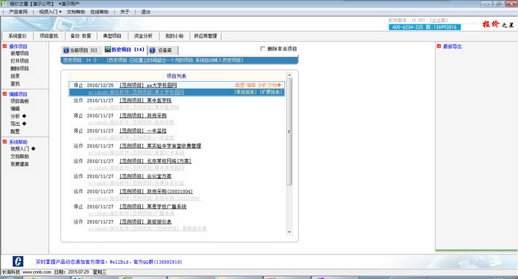
Task: Click the red icon beside 最新导出
Action: [x=439, y=46]
